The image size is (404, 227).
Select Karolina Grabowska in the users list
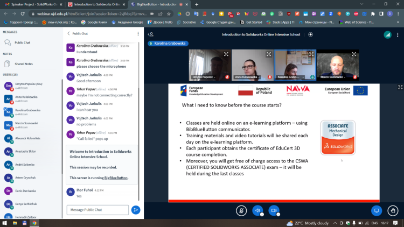click(x=27, y=110)
